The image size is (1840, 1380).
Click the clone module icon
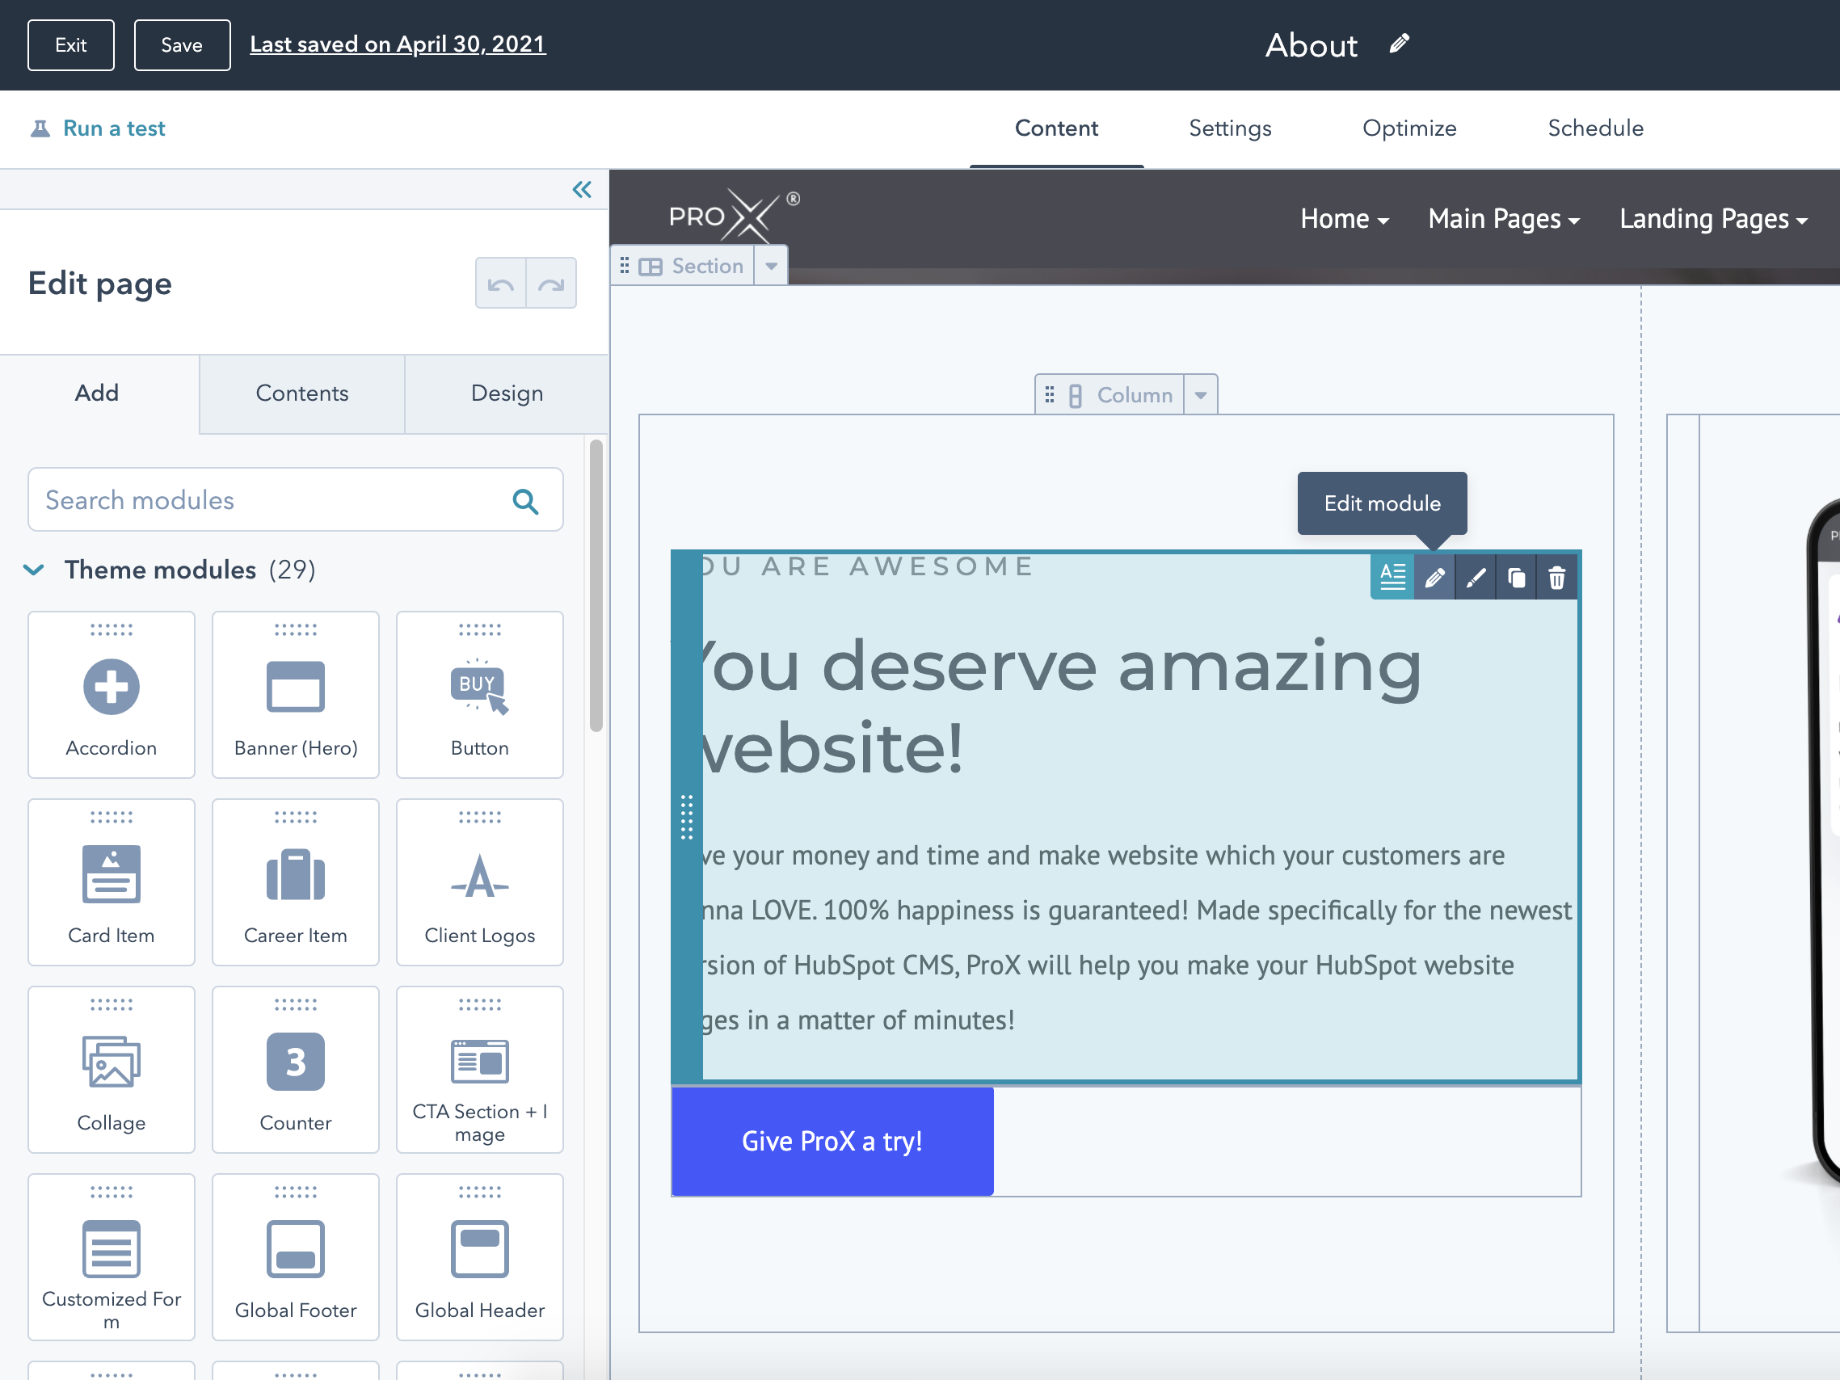(x=1516, y=577)
